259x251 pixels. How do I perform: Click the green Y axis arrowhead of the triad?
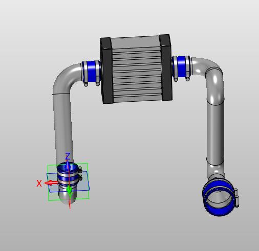[69, 190]
